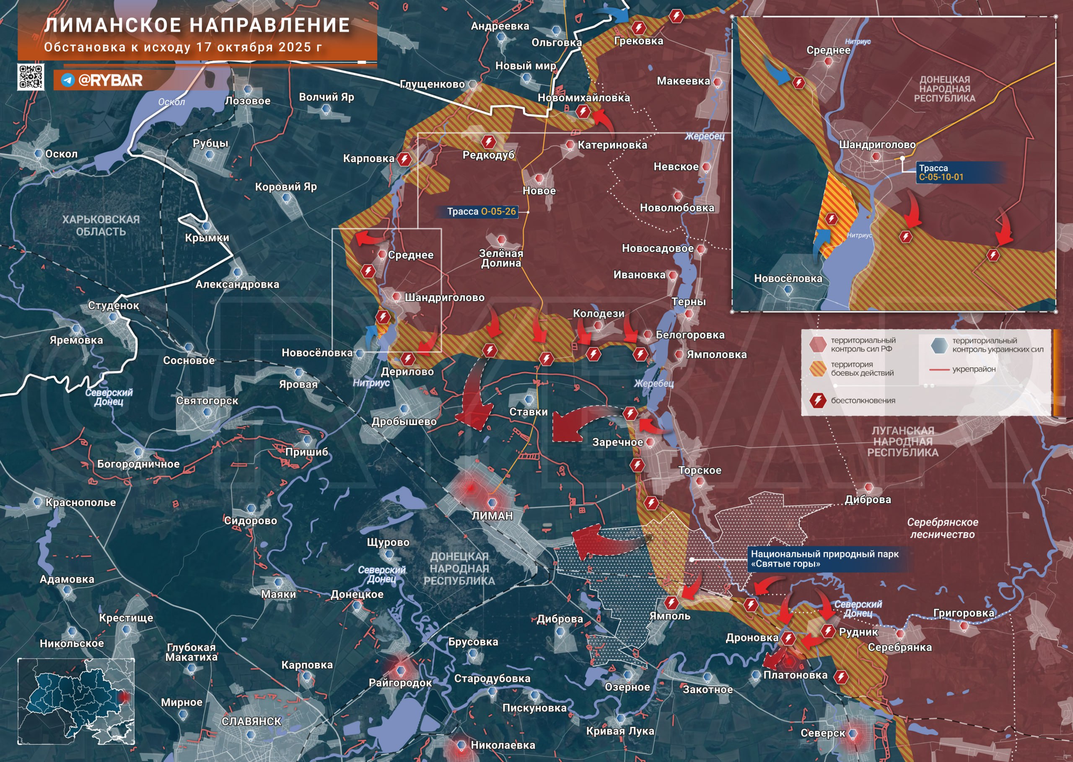Image resolution: width=1073 pixels, height=762 pixels.
Task: Click the blue marker at ЛИМАН city
Action: point(492,503)
